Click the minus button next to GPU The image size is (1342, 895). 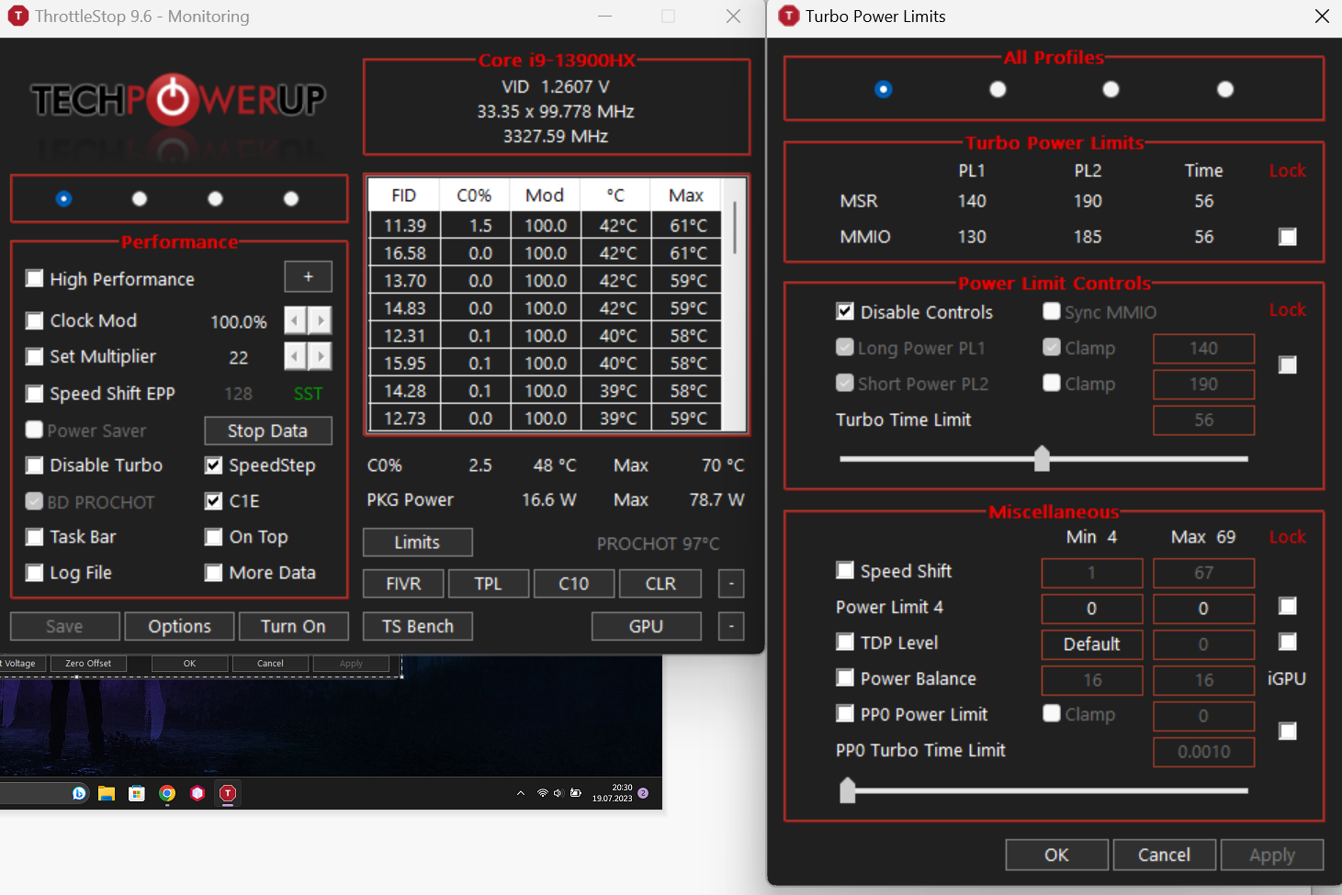point(731,626)
